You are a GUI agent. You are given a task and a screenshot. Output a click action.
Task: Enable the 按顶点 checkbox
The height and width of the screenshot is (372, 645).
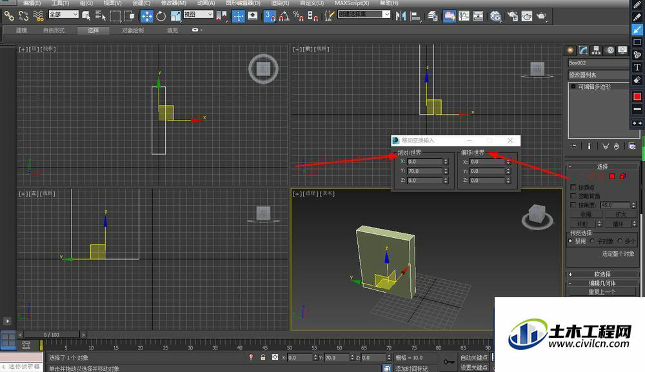pyautogui.click(x=573, y=187)
